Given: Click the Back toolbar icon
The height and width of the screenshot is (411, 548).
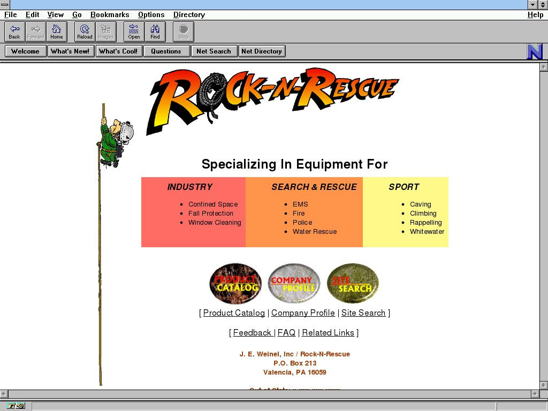Looking at the screenshot, I should [x=14, y=32].
